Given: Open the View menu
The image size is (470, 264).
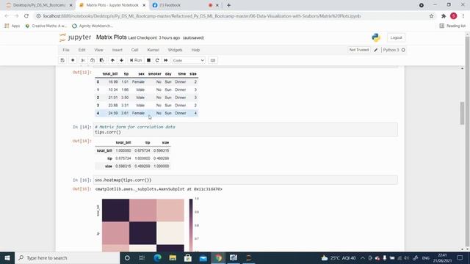Looking at the screenshot, I should tap(98, 50).
